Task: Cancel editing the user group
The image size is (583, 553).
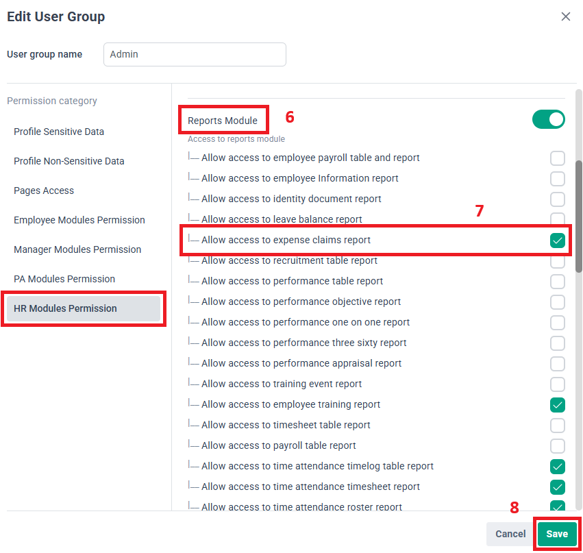Action: tap(510, 534)
